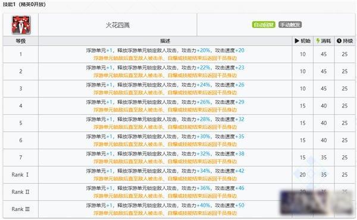Click the Rank II row label
Screen dimensions: 357x220
coord(20,192)
